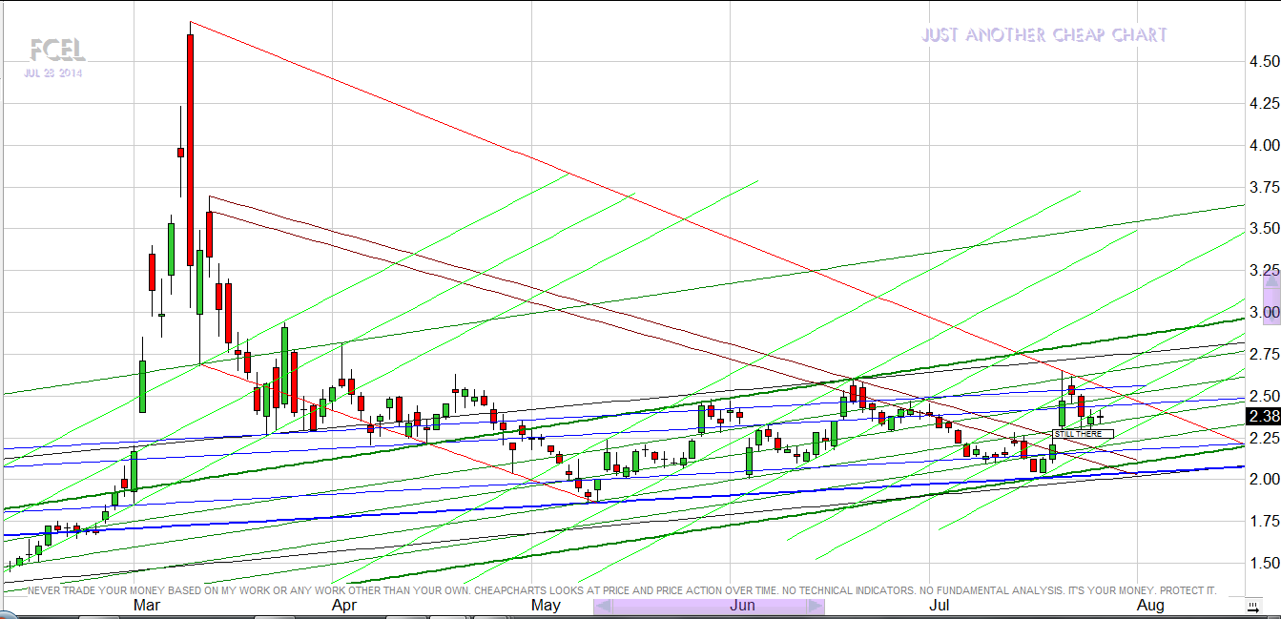
Task: Select the STILL THERE annotation box
Action: (1082, 434)
